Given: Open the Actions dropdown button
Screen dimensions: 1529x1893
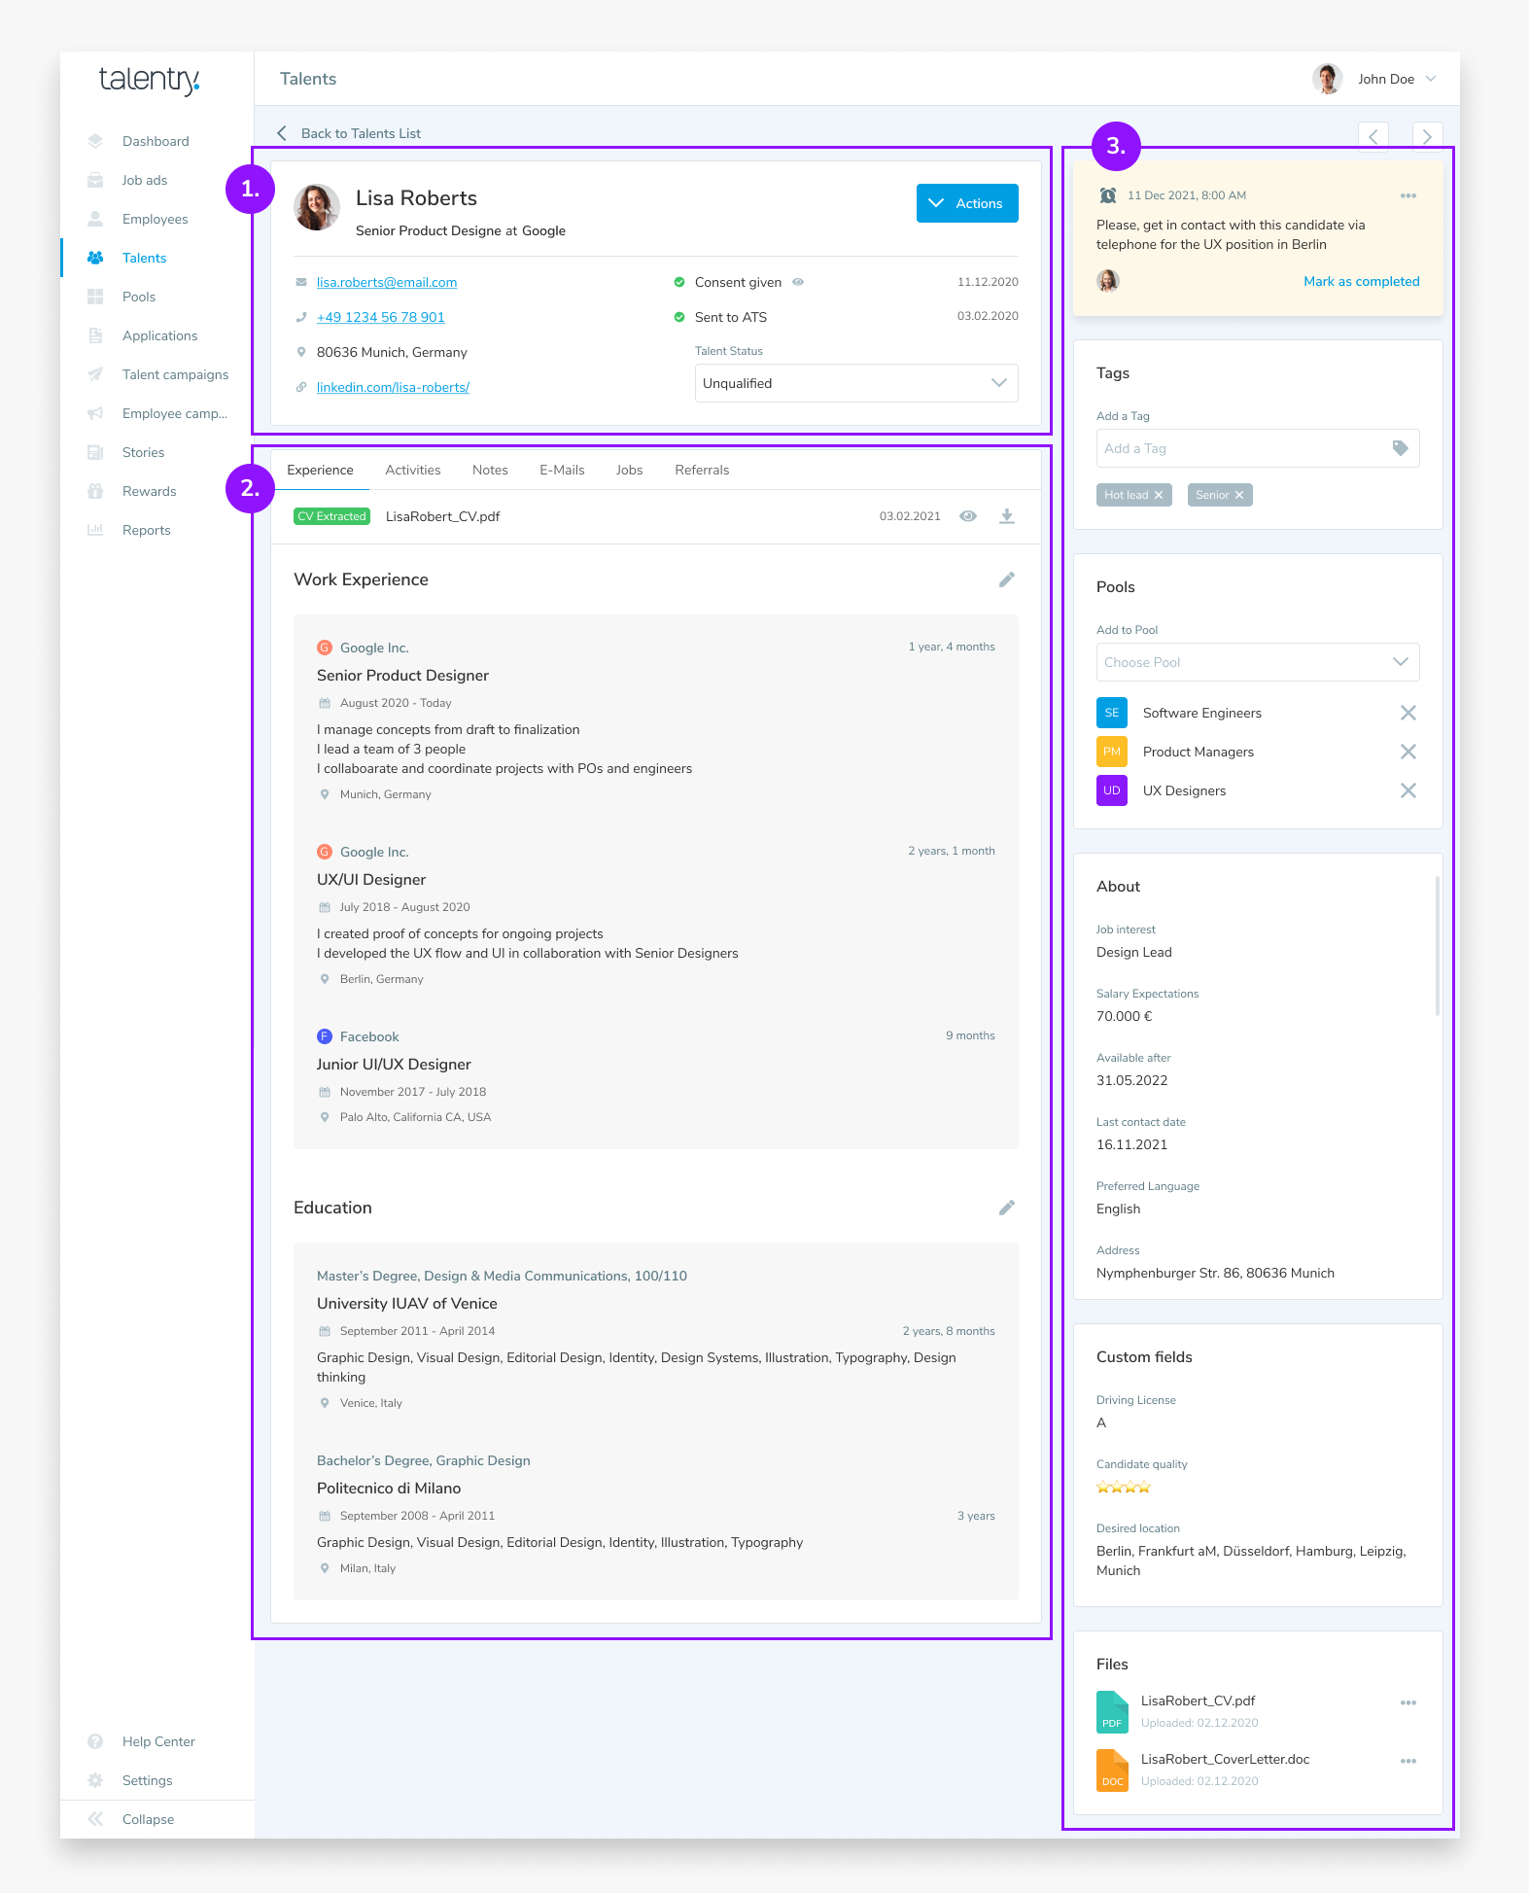Looking at the screenshot, I should point(967,203).
